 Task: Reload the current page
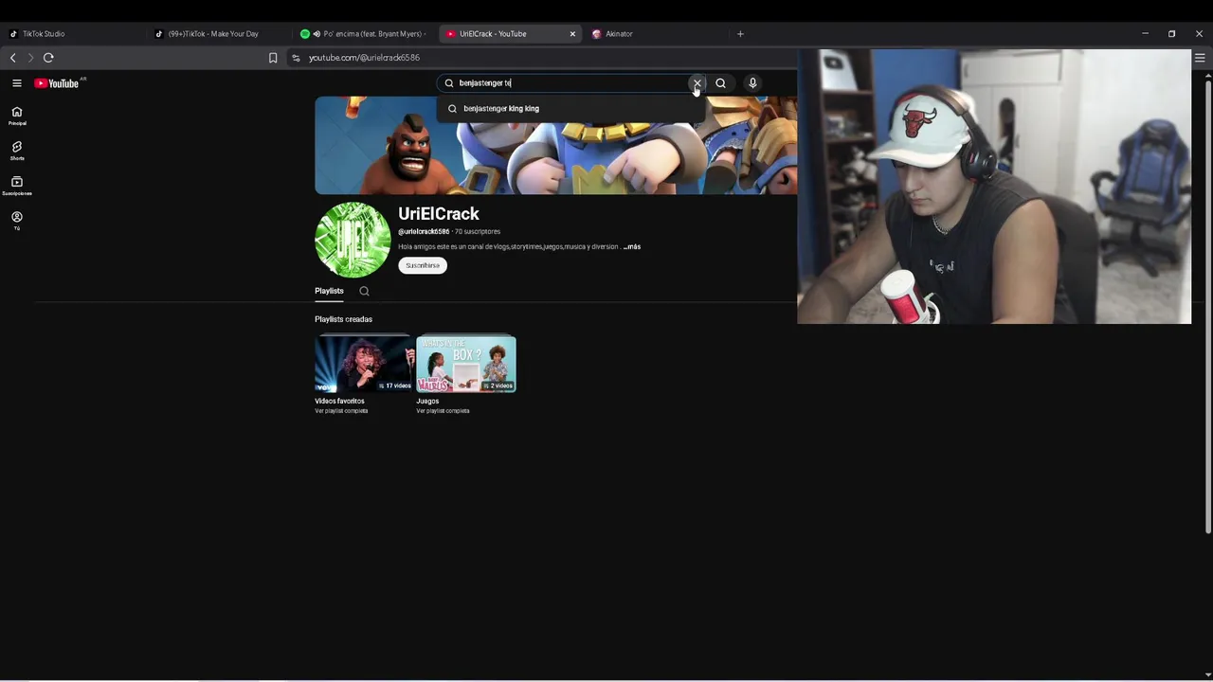[x=48, y=58]
